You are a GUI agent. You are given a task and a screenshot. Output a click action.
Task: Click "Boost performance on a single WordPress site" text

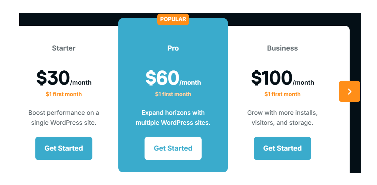click(x=64, y=118)
